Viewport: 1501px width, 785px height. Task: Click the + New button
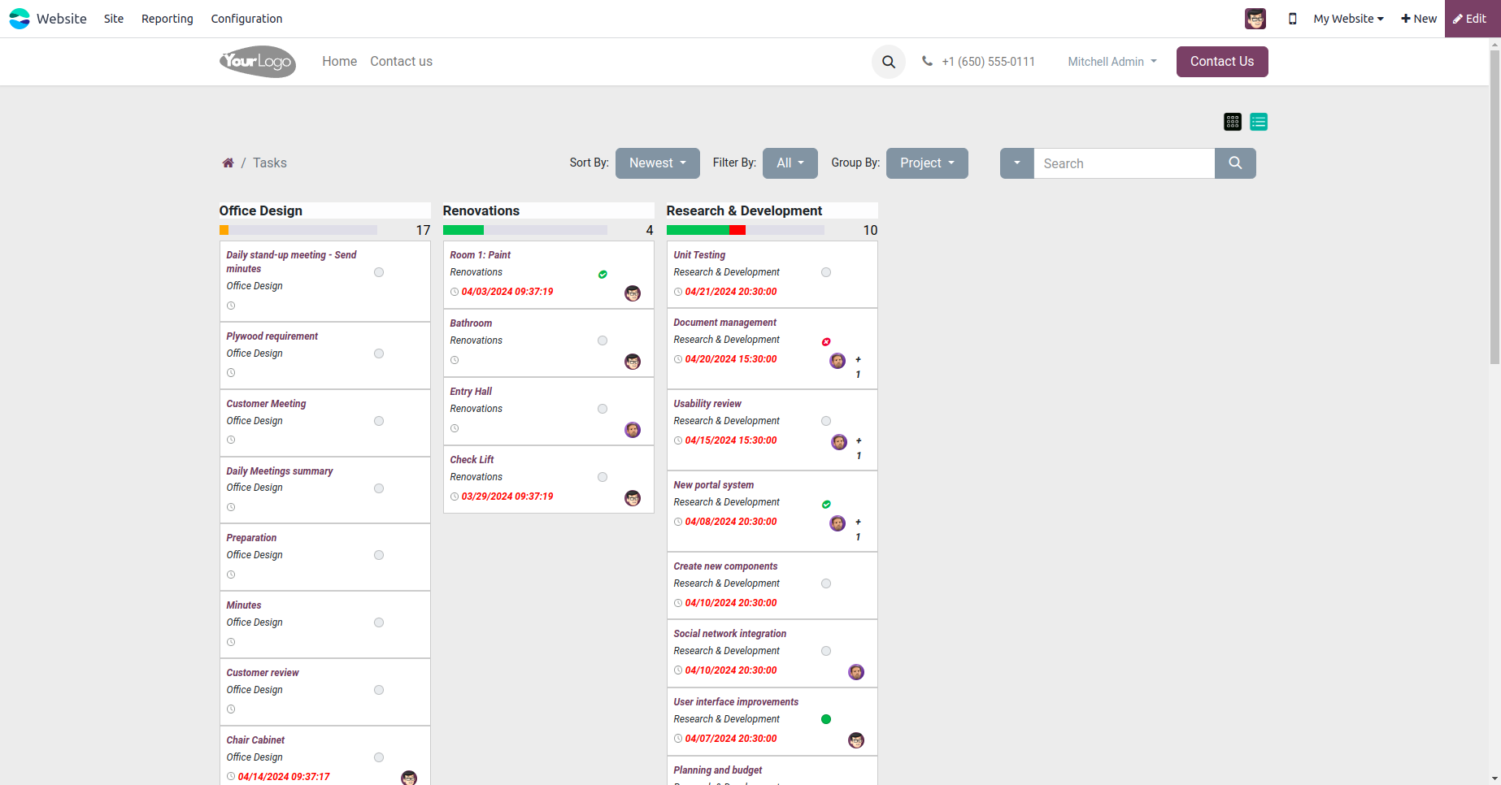(x=1419, y=19)
